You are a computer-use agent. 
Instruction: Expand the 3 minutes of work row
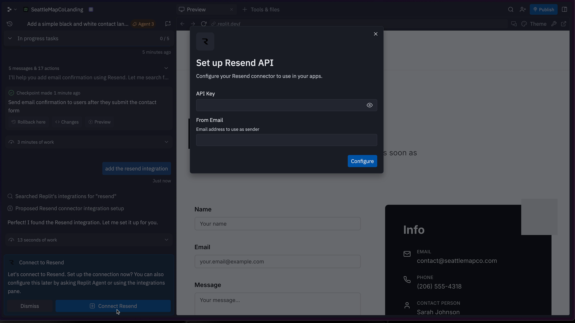(166, 142)
